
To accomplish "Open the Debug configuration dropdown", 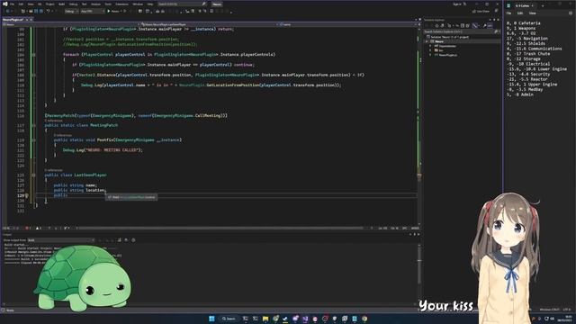I will point(71,11).
